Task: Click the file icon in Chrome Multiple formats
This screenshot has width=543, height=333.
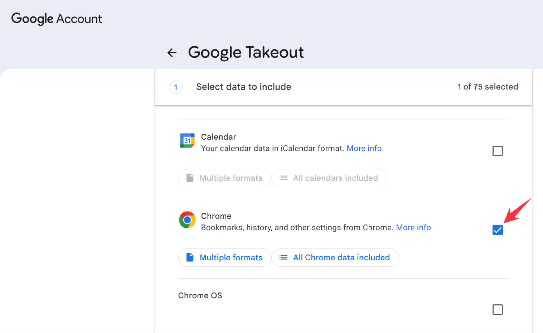Action: click(190, 257)
